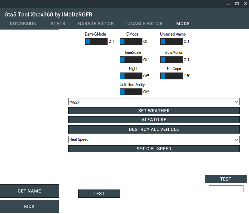
Task: Click the TEST button above the text box
Action: click(226, 179)
